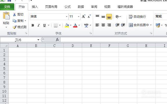Decrease font size with small A
The image size is (167, 104).
(x=89, y=16)
